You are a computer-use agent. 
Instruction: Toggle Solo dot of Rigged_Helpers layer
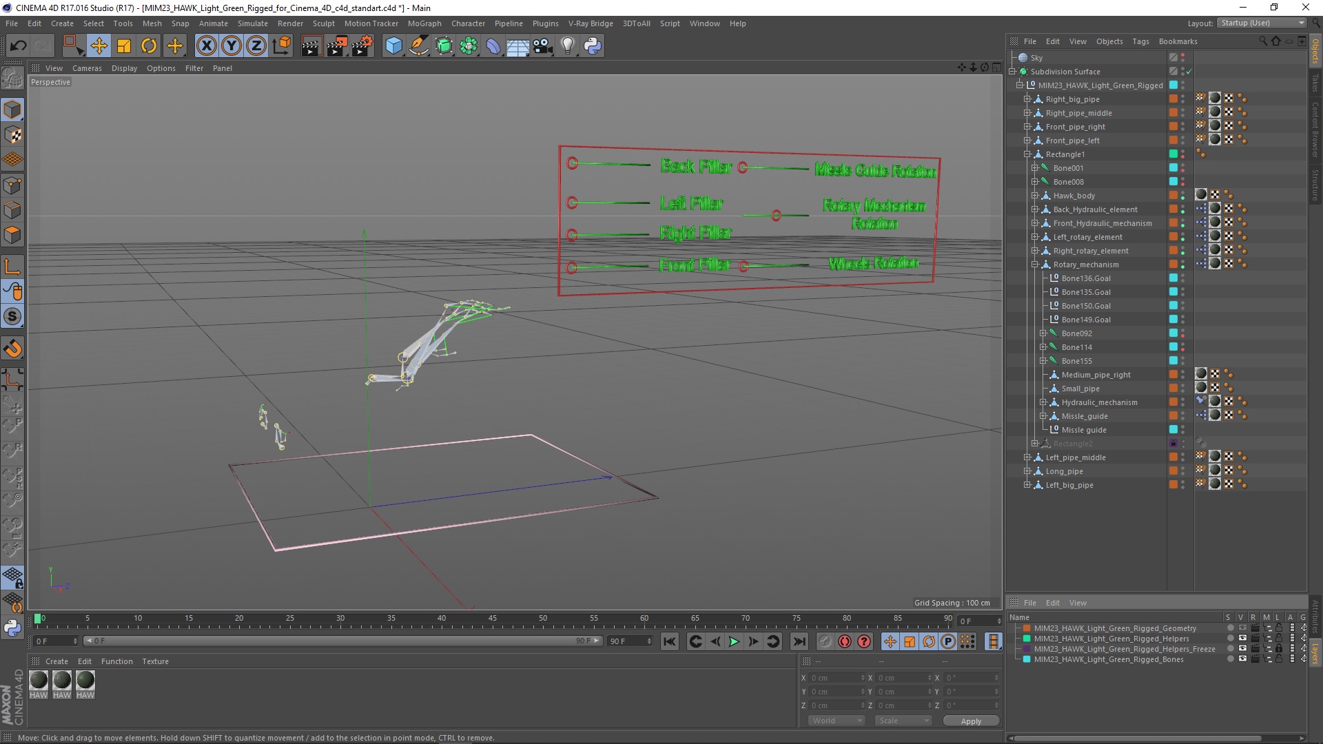pos(1230,639)
